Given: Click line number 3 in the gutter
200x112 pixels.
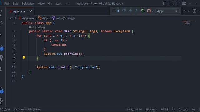Looking at the screenshot, I should tap(15, 36).
